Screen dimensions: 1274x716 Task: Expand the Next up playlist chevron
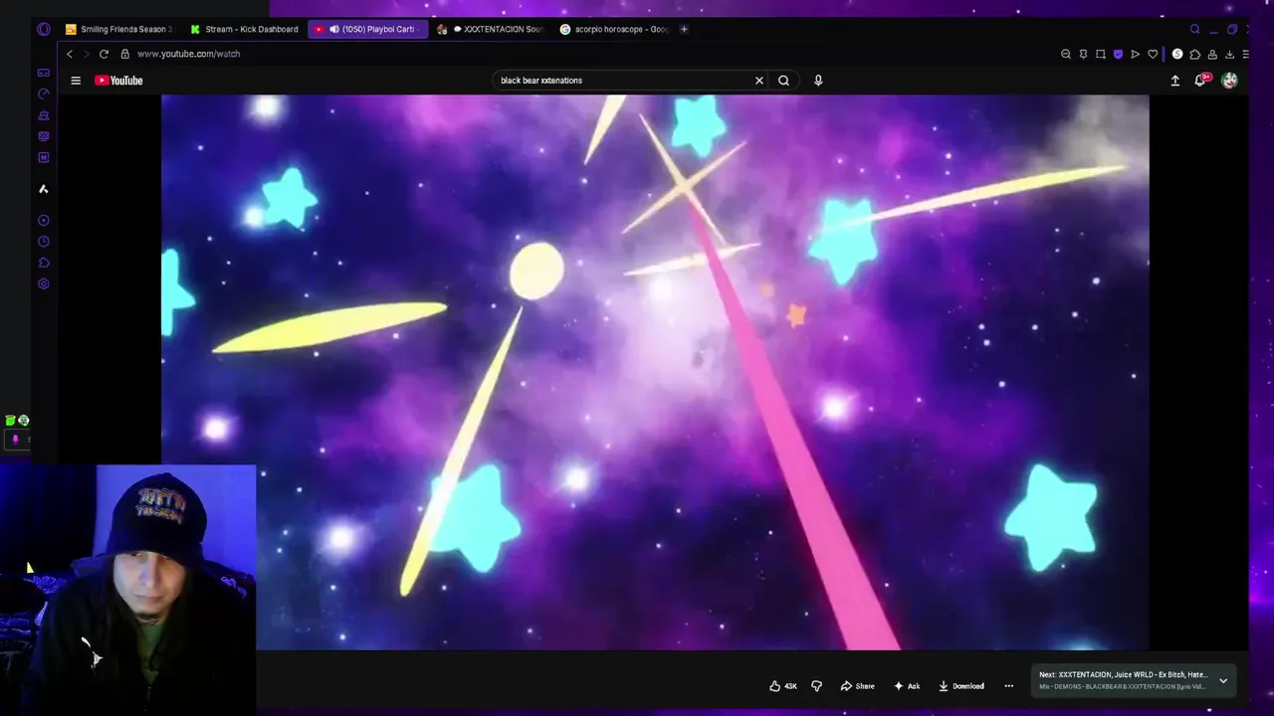[1223, 681]
